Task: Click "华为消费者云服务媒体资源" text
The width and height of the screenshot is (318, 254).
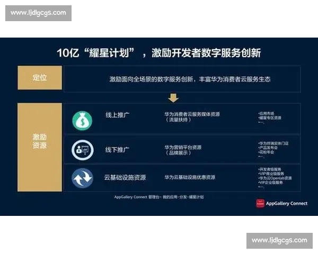Action: coord(192,114)
